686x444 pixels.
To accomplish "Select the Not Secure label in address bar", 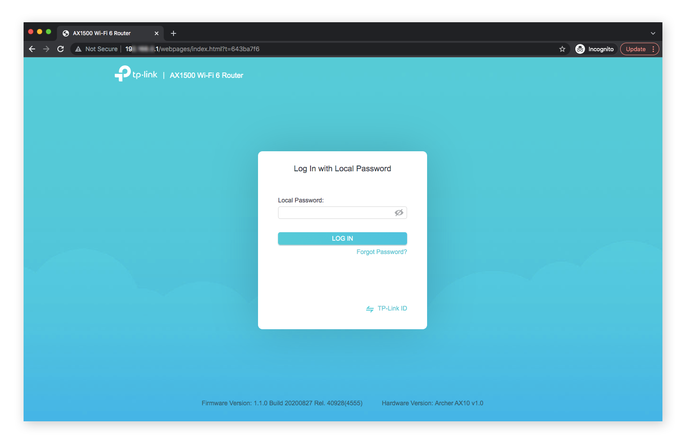I will click(x=101, y=49).
